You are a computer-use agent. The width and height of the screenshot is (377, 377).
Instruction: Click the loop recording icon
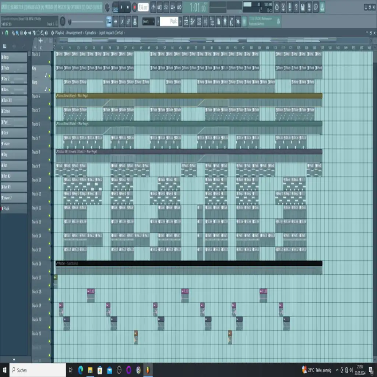point(179,7)
